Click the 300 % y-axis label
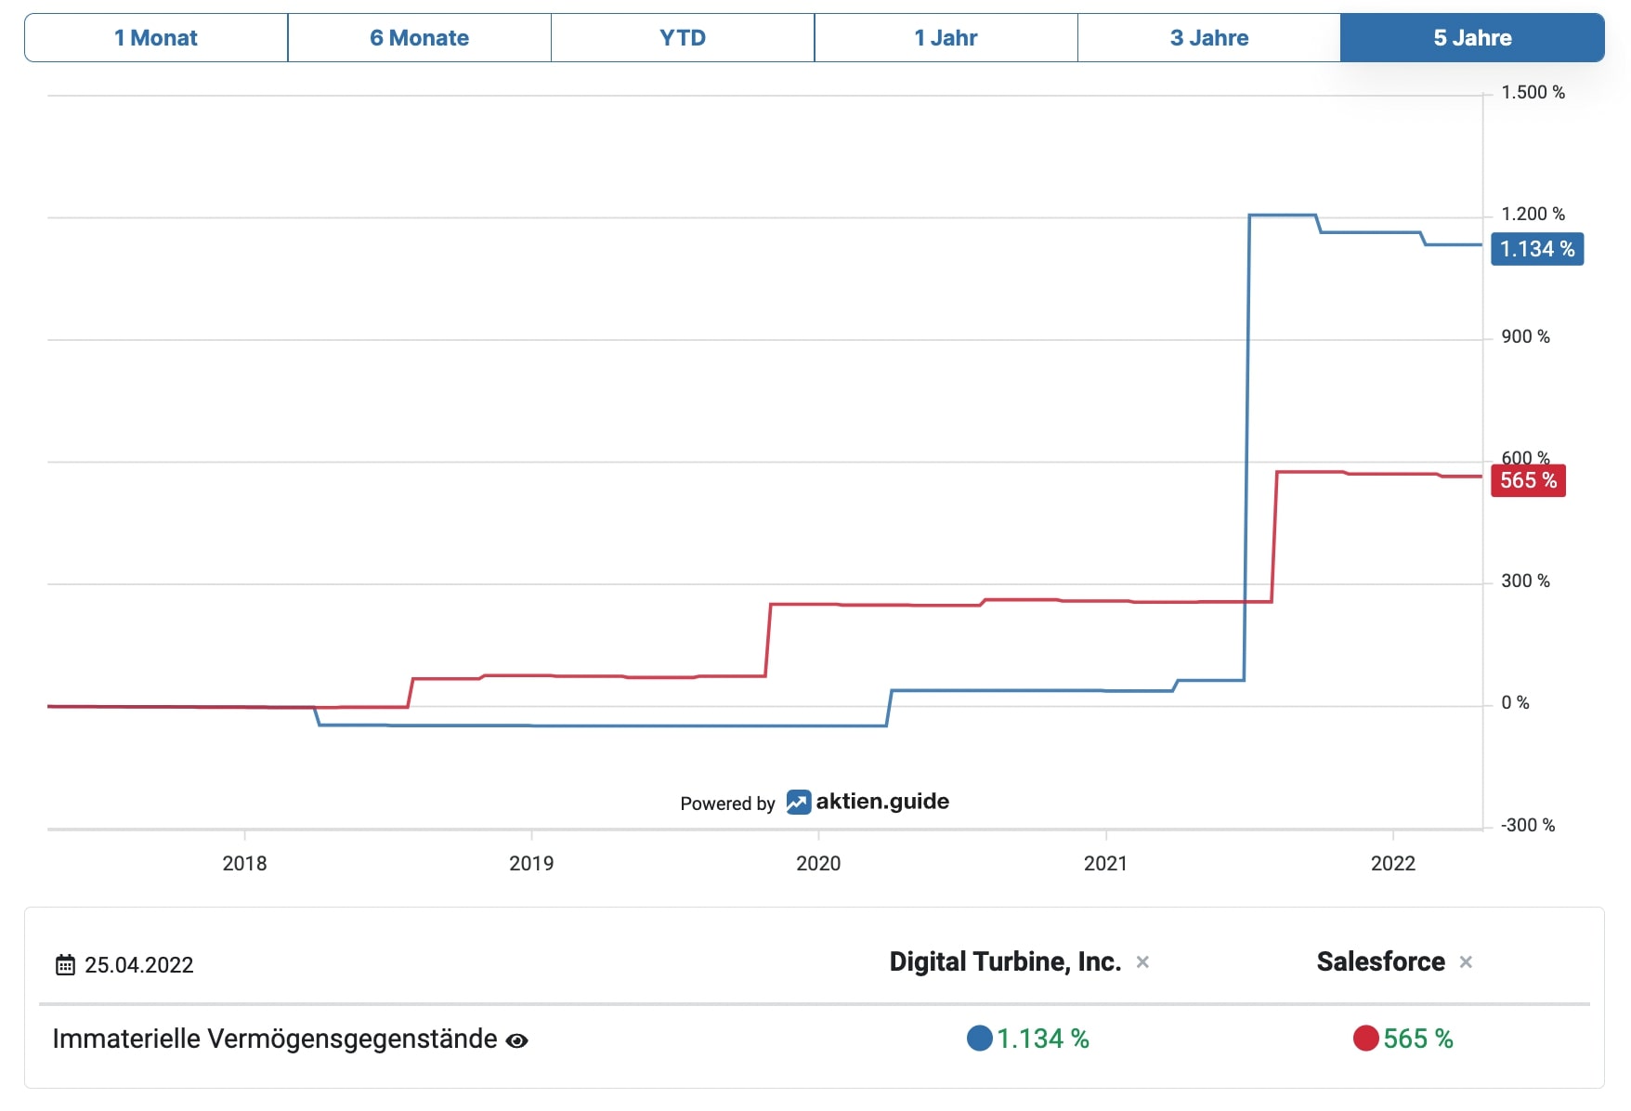 pos(1525,582)
